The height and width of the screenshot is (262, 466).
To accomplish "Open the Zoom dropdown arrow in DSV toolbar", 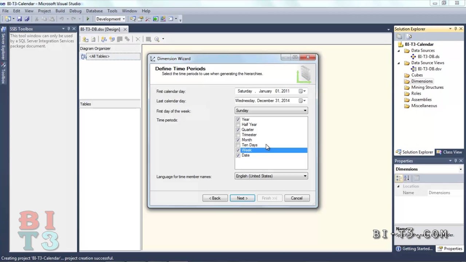I will tap(163, 39).
